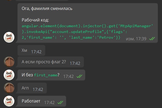Screen dimensions: 162x108
Task: Click the 17:42 timestamp next to 'Агп'
Action: point(38,89)
